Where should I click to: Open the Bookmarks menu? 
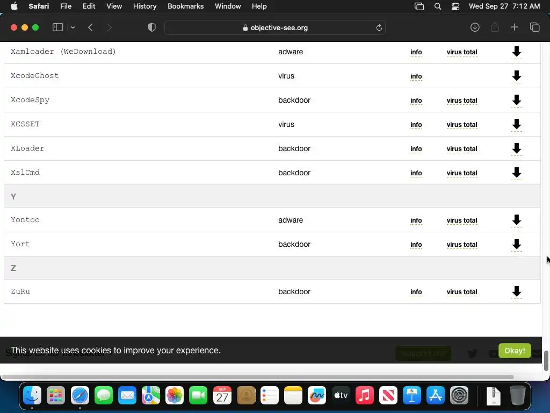coord(185,6)
